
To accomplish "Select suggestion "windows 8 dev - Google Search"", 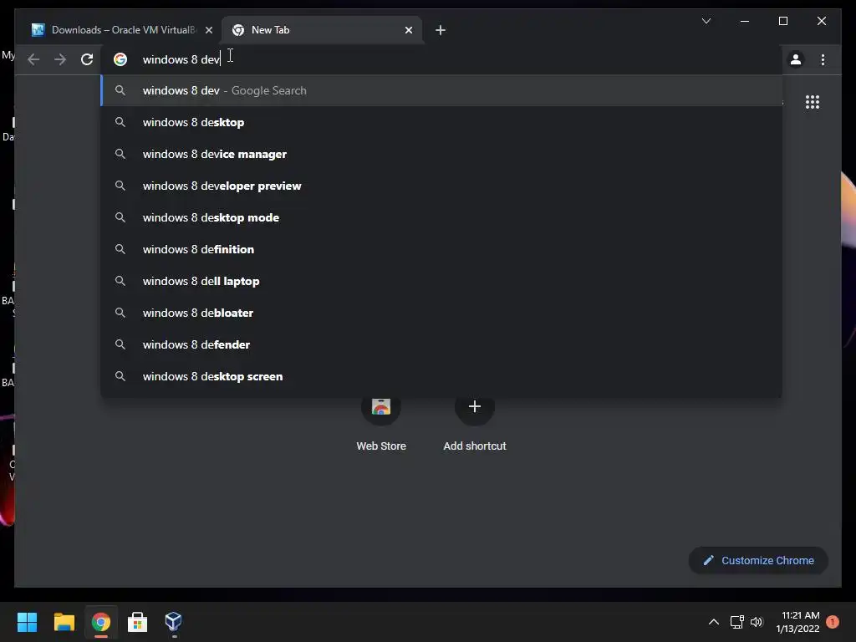I will pos(441,90).
